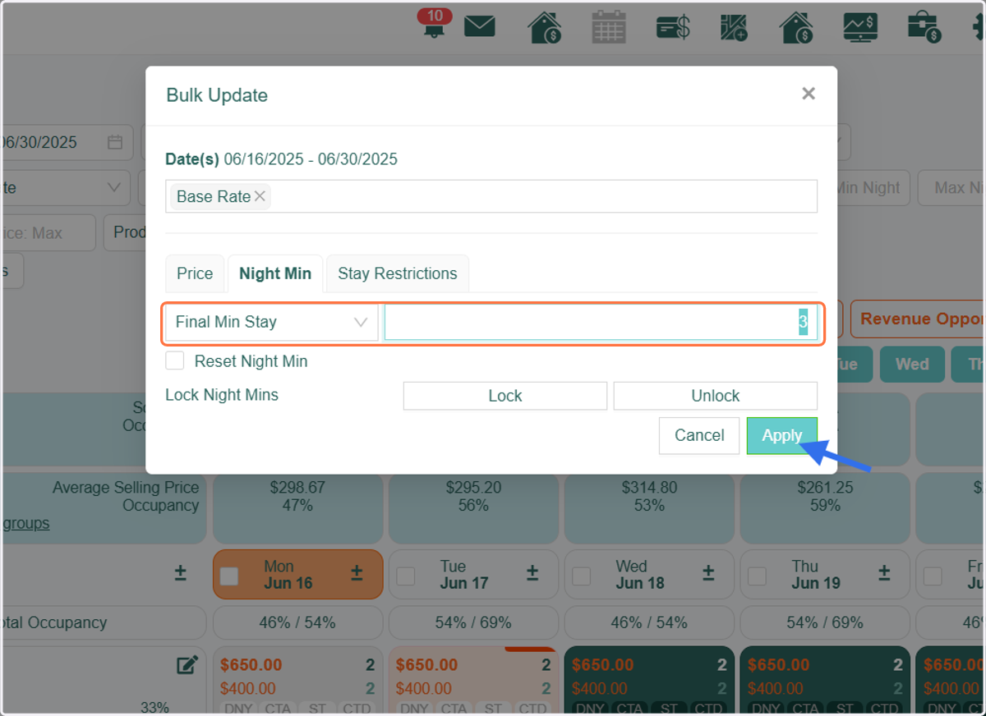Open the monitor analytics chart icon
This screenshot has height=716, width=986.
(860, 27)
